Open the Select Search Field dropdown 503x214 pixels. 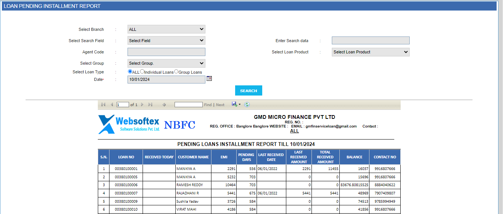pos(166,41)
